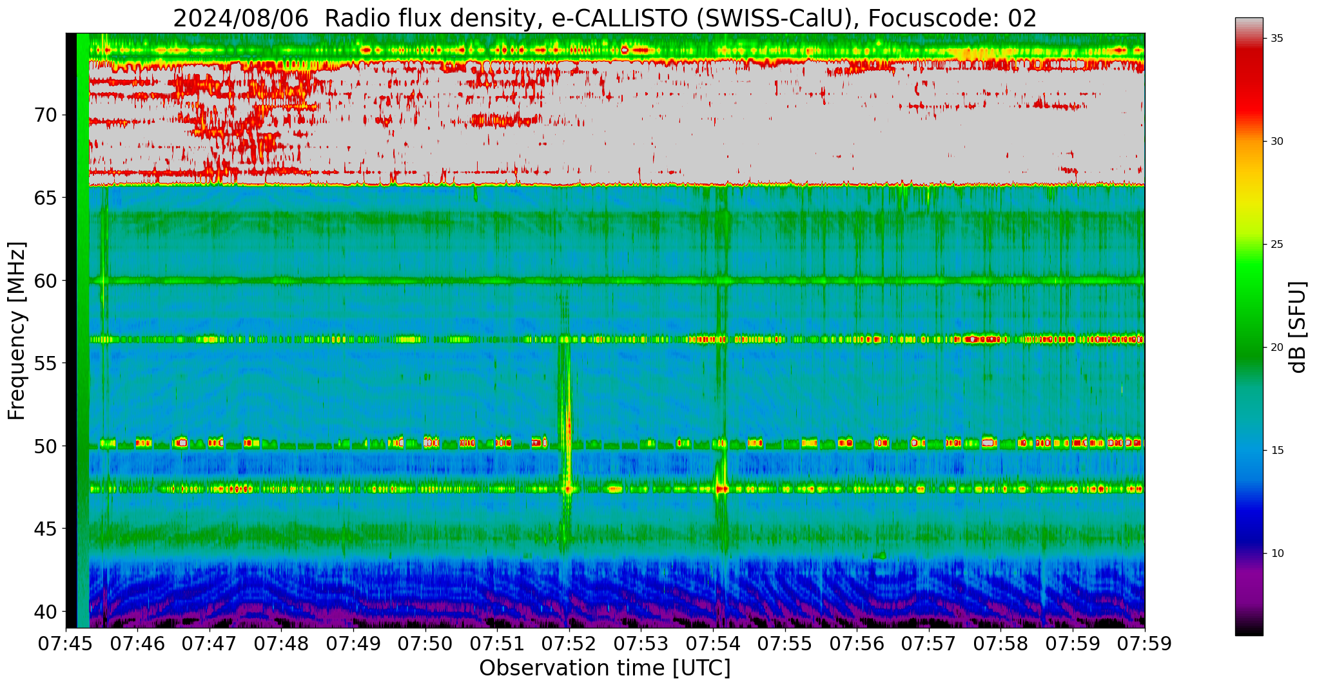Screen dimensions: 1317x687
Task: Click the 40 MHz frequency tick label
Action: pyautogui.click(x=45, y=611)
